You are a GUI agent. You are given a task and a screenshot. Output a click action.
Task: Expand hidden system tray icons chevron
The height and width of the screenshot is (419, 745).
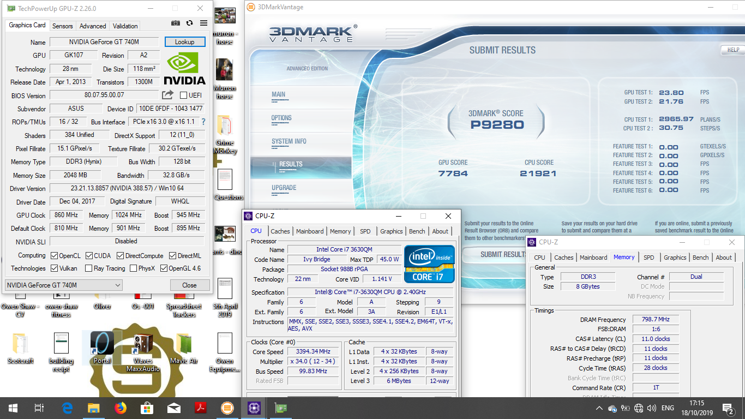599,408
